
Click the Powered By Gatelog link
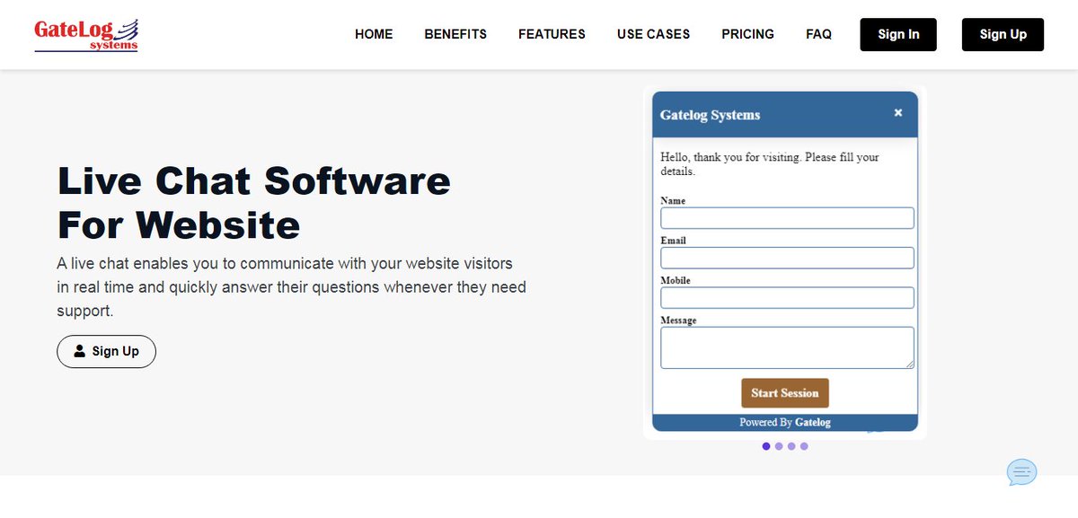click(x=785, y=422)
